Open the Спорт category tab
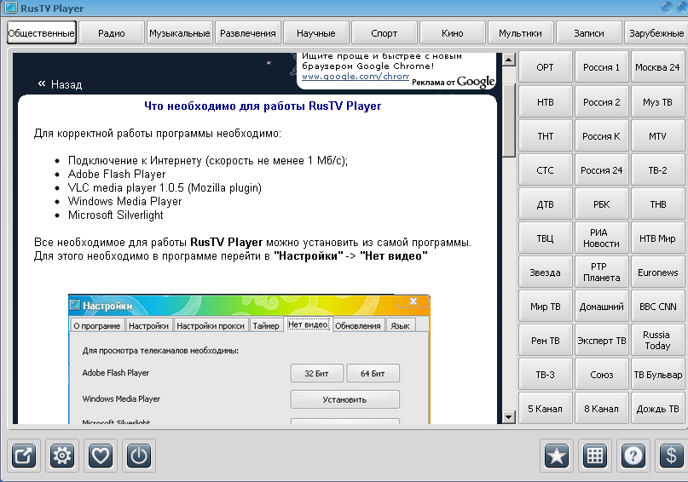Viewport: 688px width, 482px height. (384, 33)
